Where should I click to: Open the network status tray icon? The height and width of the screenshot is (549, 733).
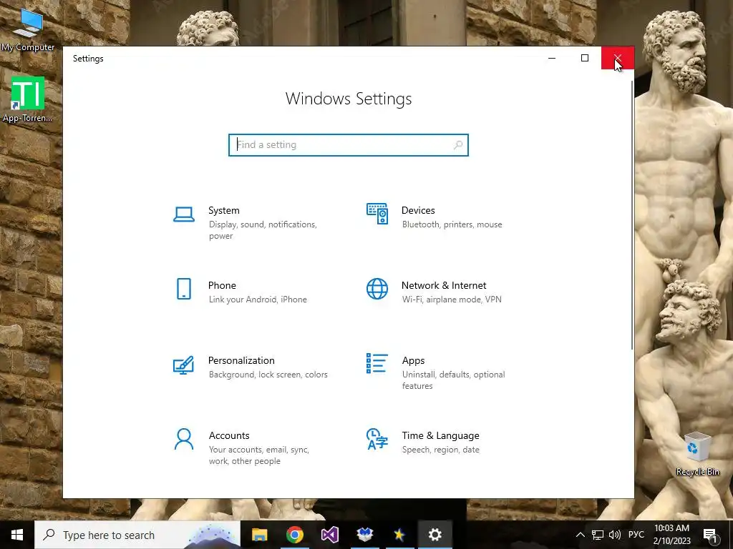598,535
